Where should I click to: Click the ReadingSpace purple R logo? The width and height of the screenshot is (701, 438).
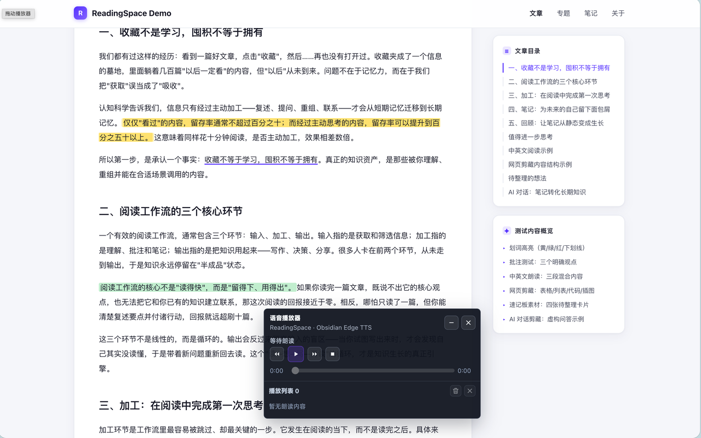(81, 13)
